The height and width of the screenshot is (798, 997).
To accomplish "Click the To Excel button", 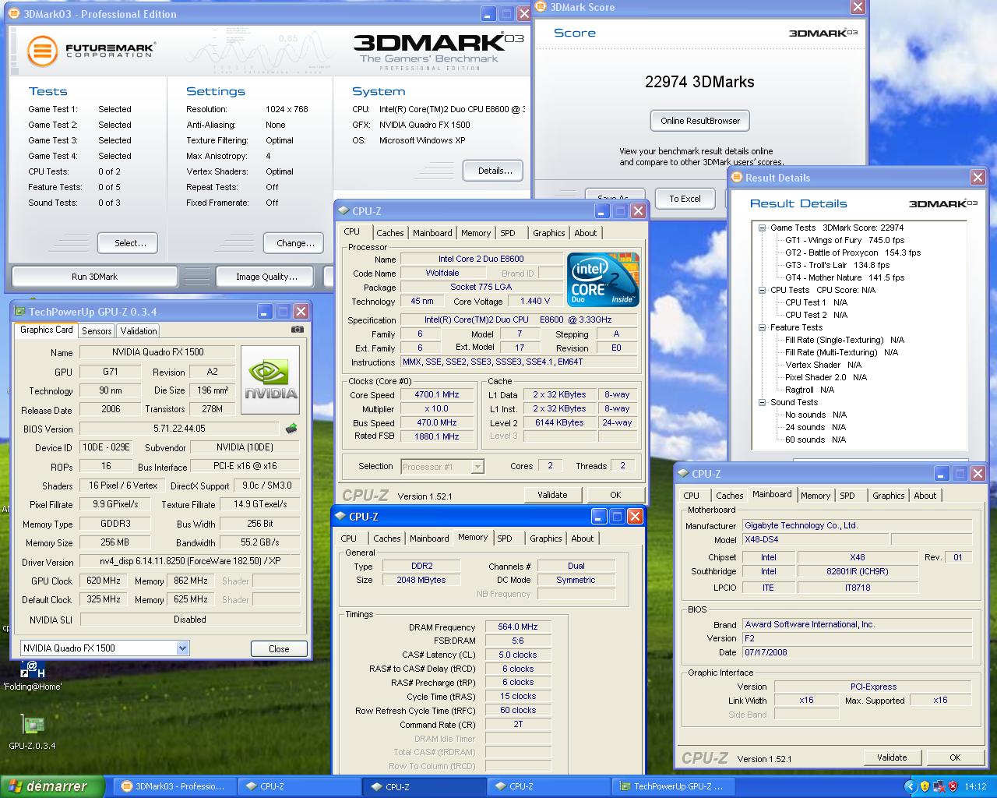I will tap(685, 199).
